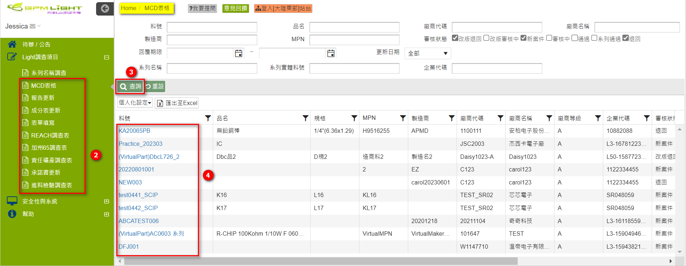686x266 pixels.
Task: Toggle the 退回 checkbox
Action: (x=626, y=38)
